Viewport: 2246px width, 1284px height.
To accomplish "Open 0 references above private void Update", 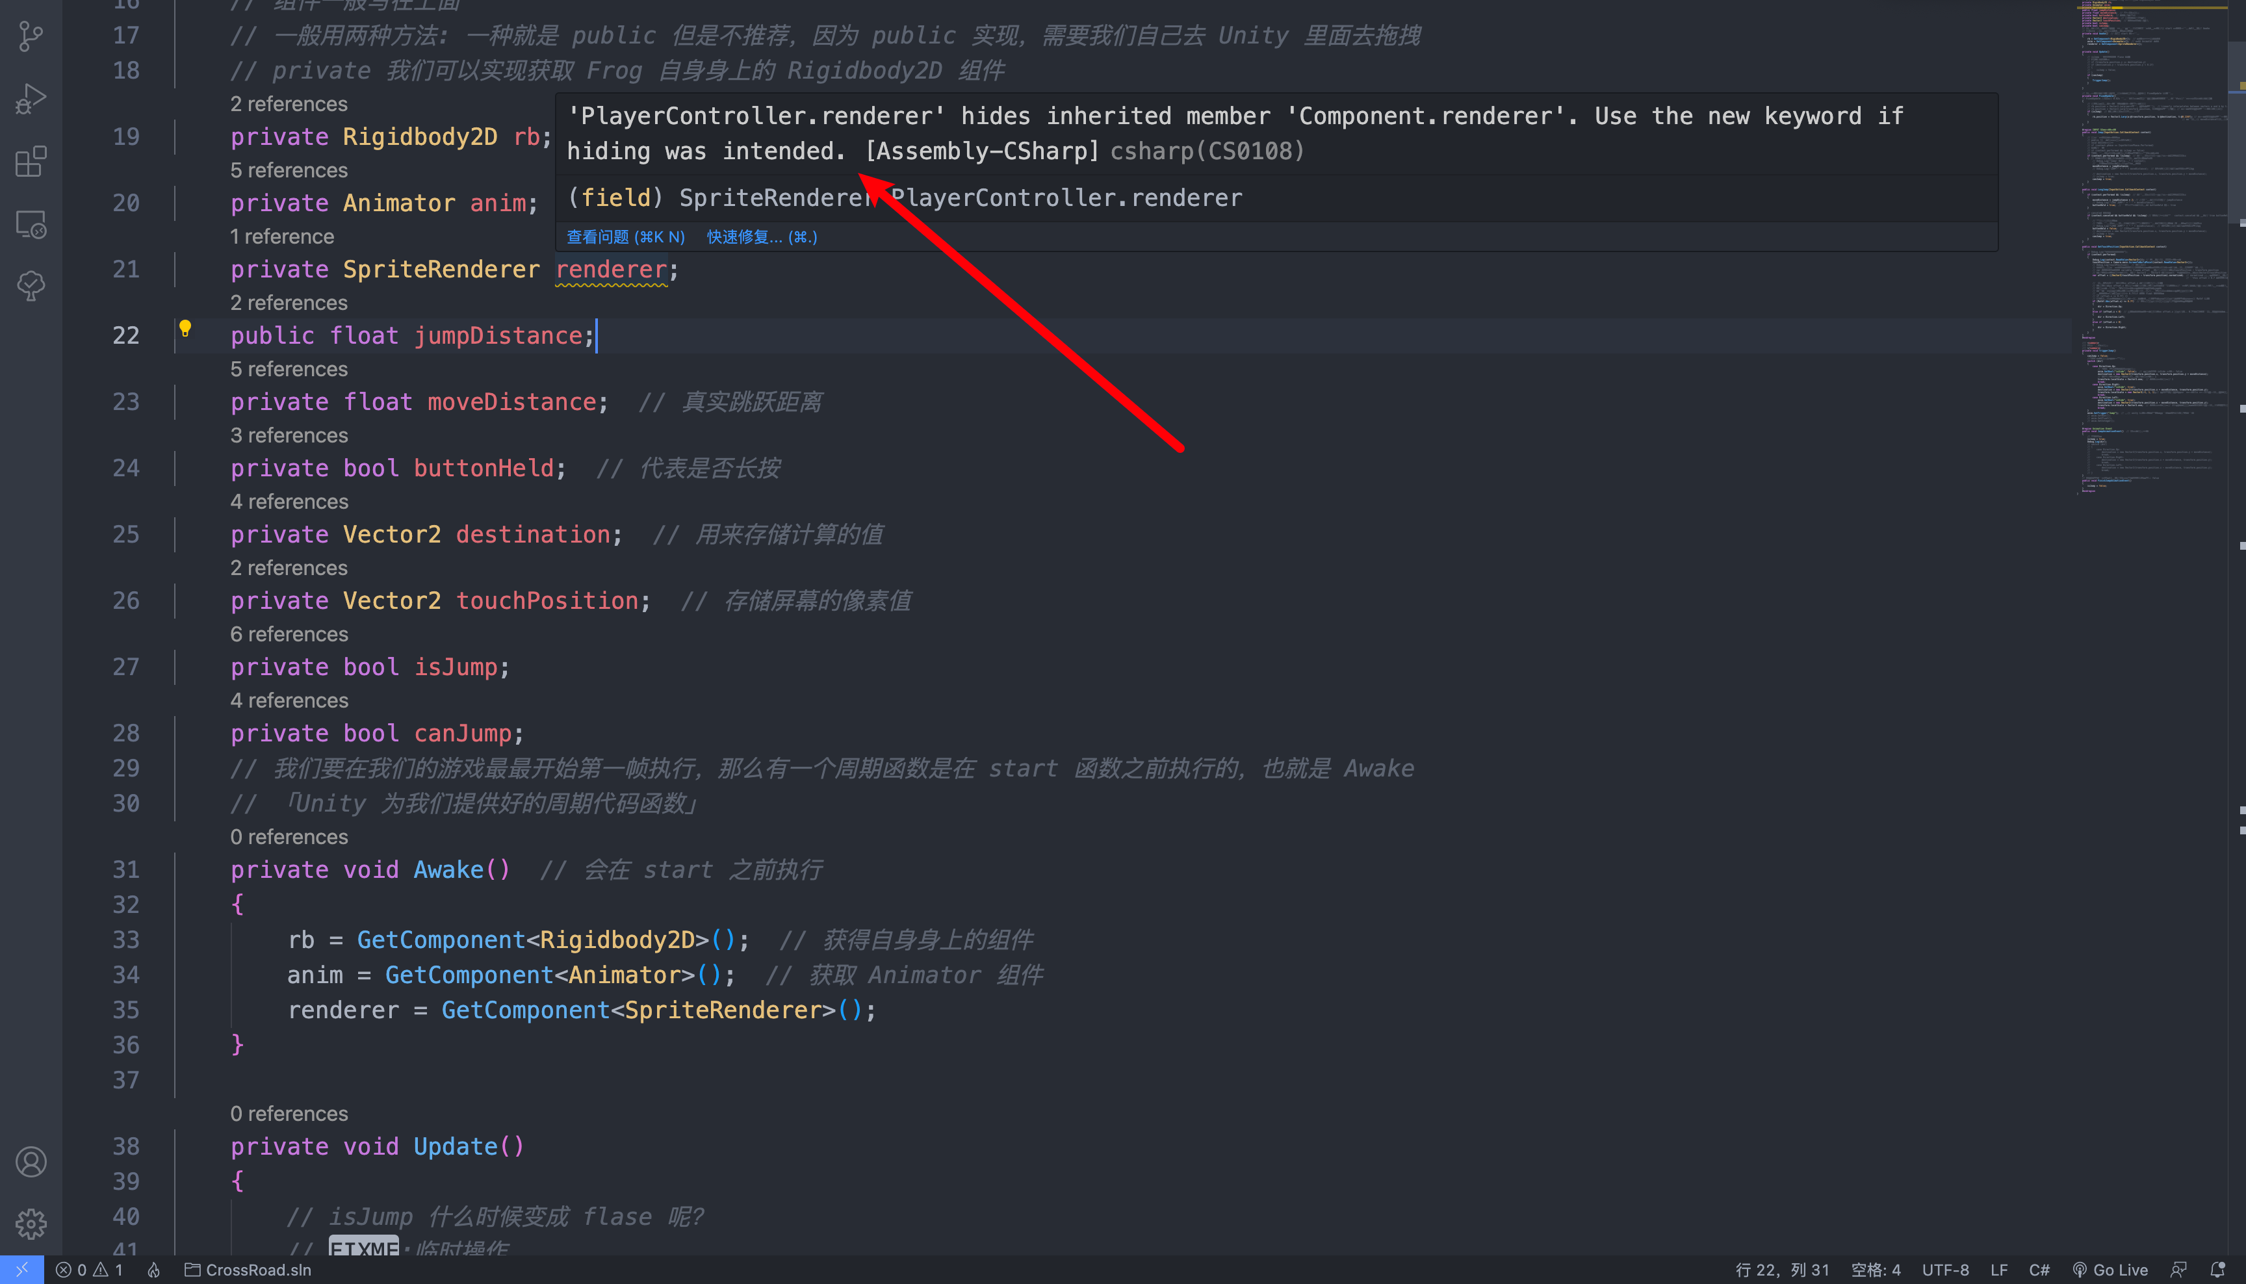I will point(289,1113).
